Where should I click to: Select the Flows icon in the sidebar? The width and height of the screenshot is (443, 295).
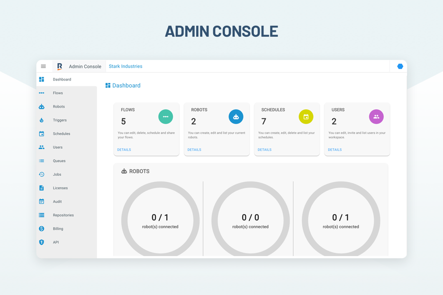[x=43, y=93]
